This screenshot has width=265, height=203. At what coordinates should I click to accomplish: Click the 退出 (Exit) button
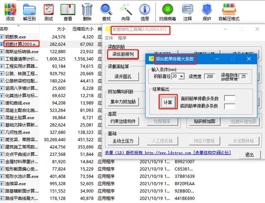point(249,155)
